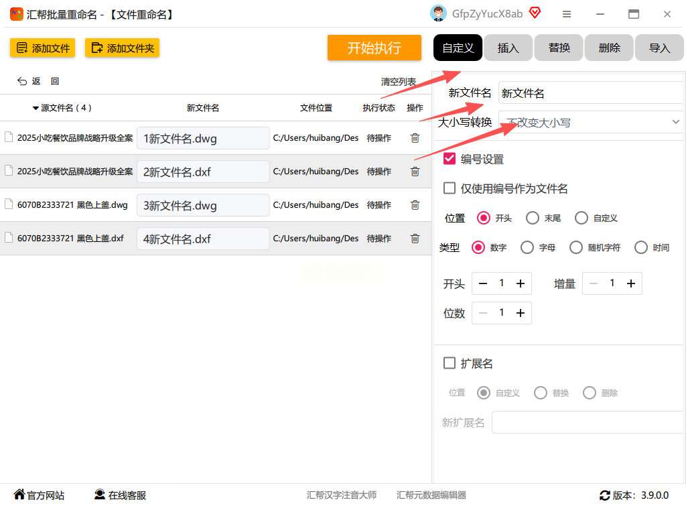
Task: Click the 新文件名 column header
Action: (202, 108)
